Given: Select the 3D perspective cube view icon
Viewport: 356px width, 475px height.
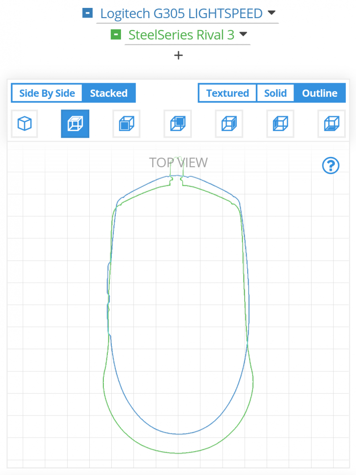Looking at the screenshot, I should pos(25,124).
